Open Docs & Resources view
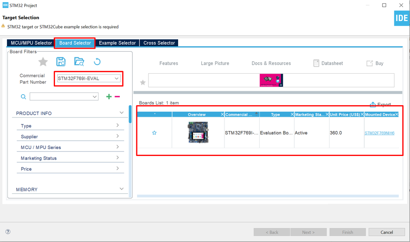The image size is (410, 242). coord(271,63)
